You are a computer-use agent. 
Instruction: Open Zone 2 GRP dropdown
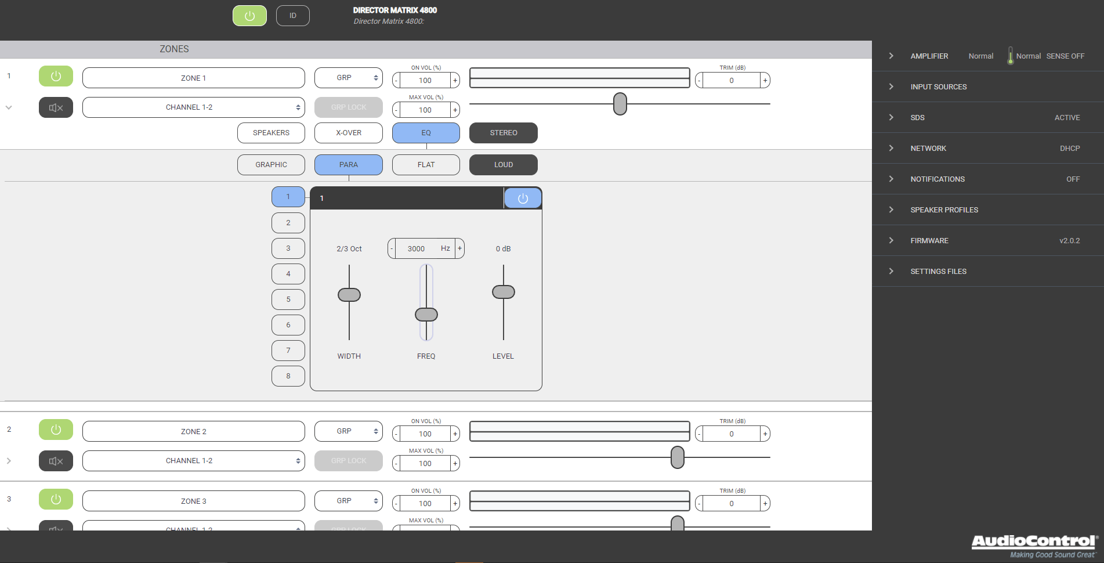[348, 431]
